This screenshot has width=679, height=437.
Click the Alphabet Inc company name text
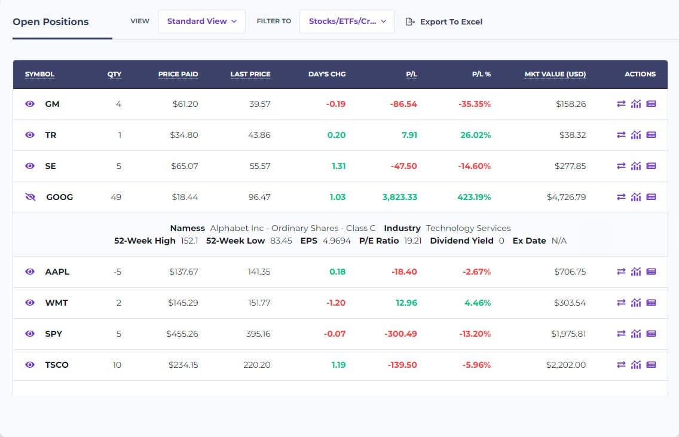pos(293,228)
